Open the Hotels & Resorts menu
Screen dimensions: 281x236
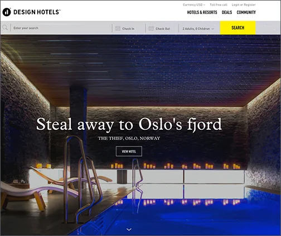202,12
